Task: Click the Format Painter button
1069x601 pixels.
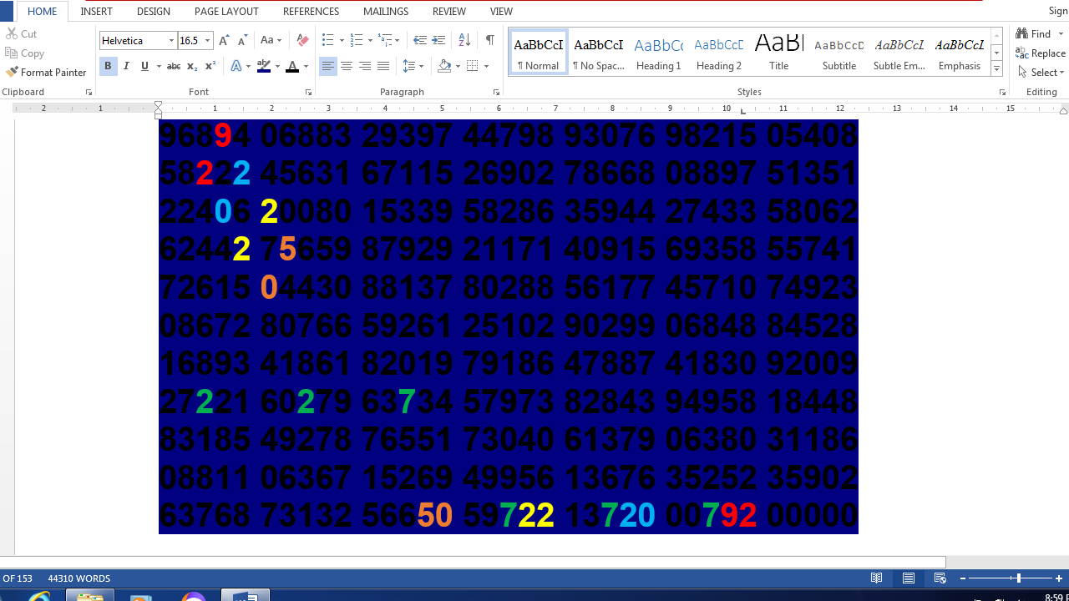Action: (46, 73)
